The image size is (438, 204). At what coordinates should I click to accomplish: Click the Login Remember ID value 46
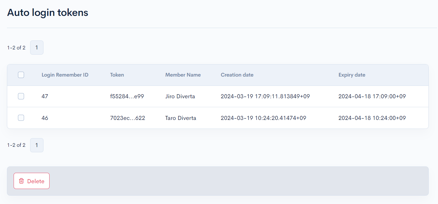[45, 118]
